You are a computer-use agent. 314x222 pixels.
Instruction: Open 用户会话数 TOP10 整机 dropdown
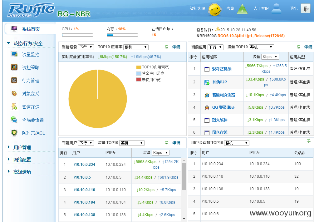(x=237, y=143)
